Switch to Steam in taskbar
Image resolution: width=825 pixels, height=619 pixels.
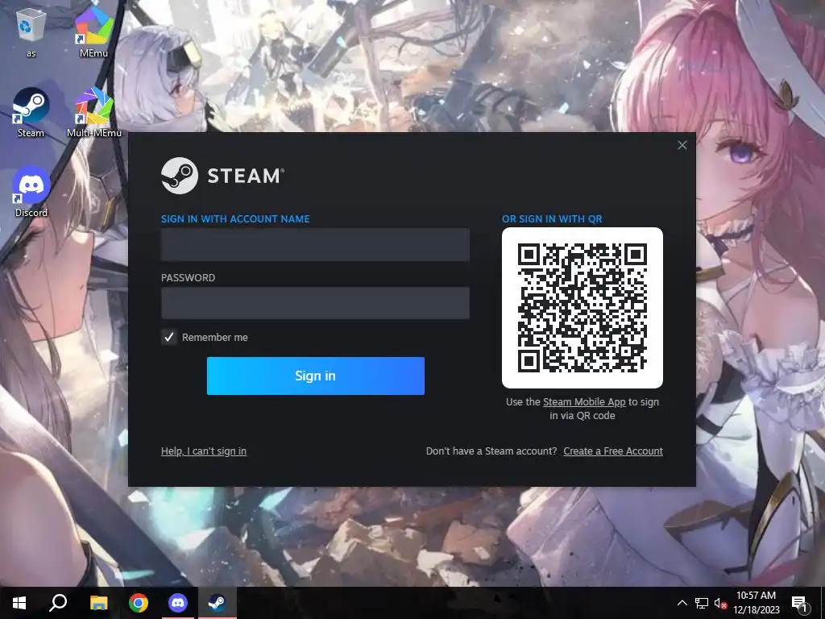click(x=218, y=603)
